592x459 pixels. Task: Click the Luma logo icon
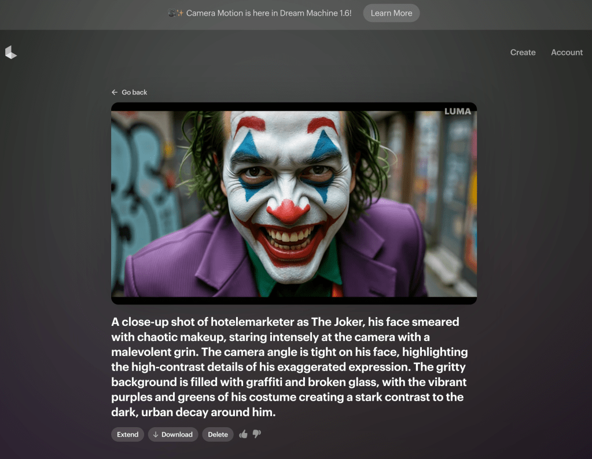[x=10, y=53]
